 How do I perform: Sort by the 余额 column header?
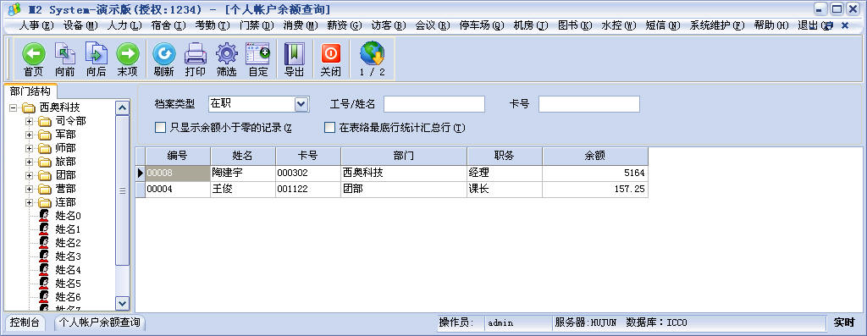[595, 156]
